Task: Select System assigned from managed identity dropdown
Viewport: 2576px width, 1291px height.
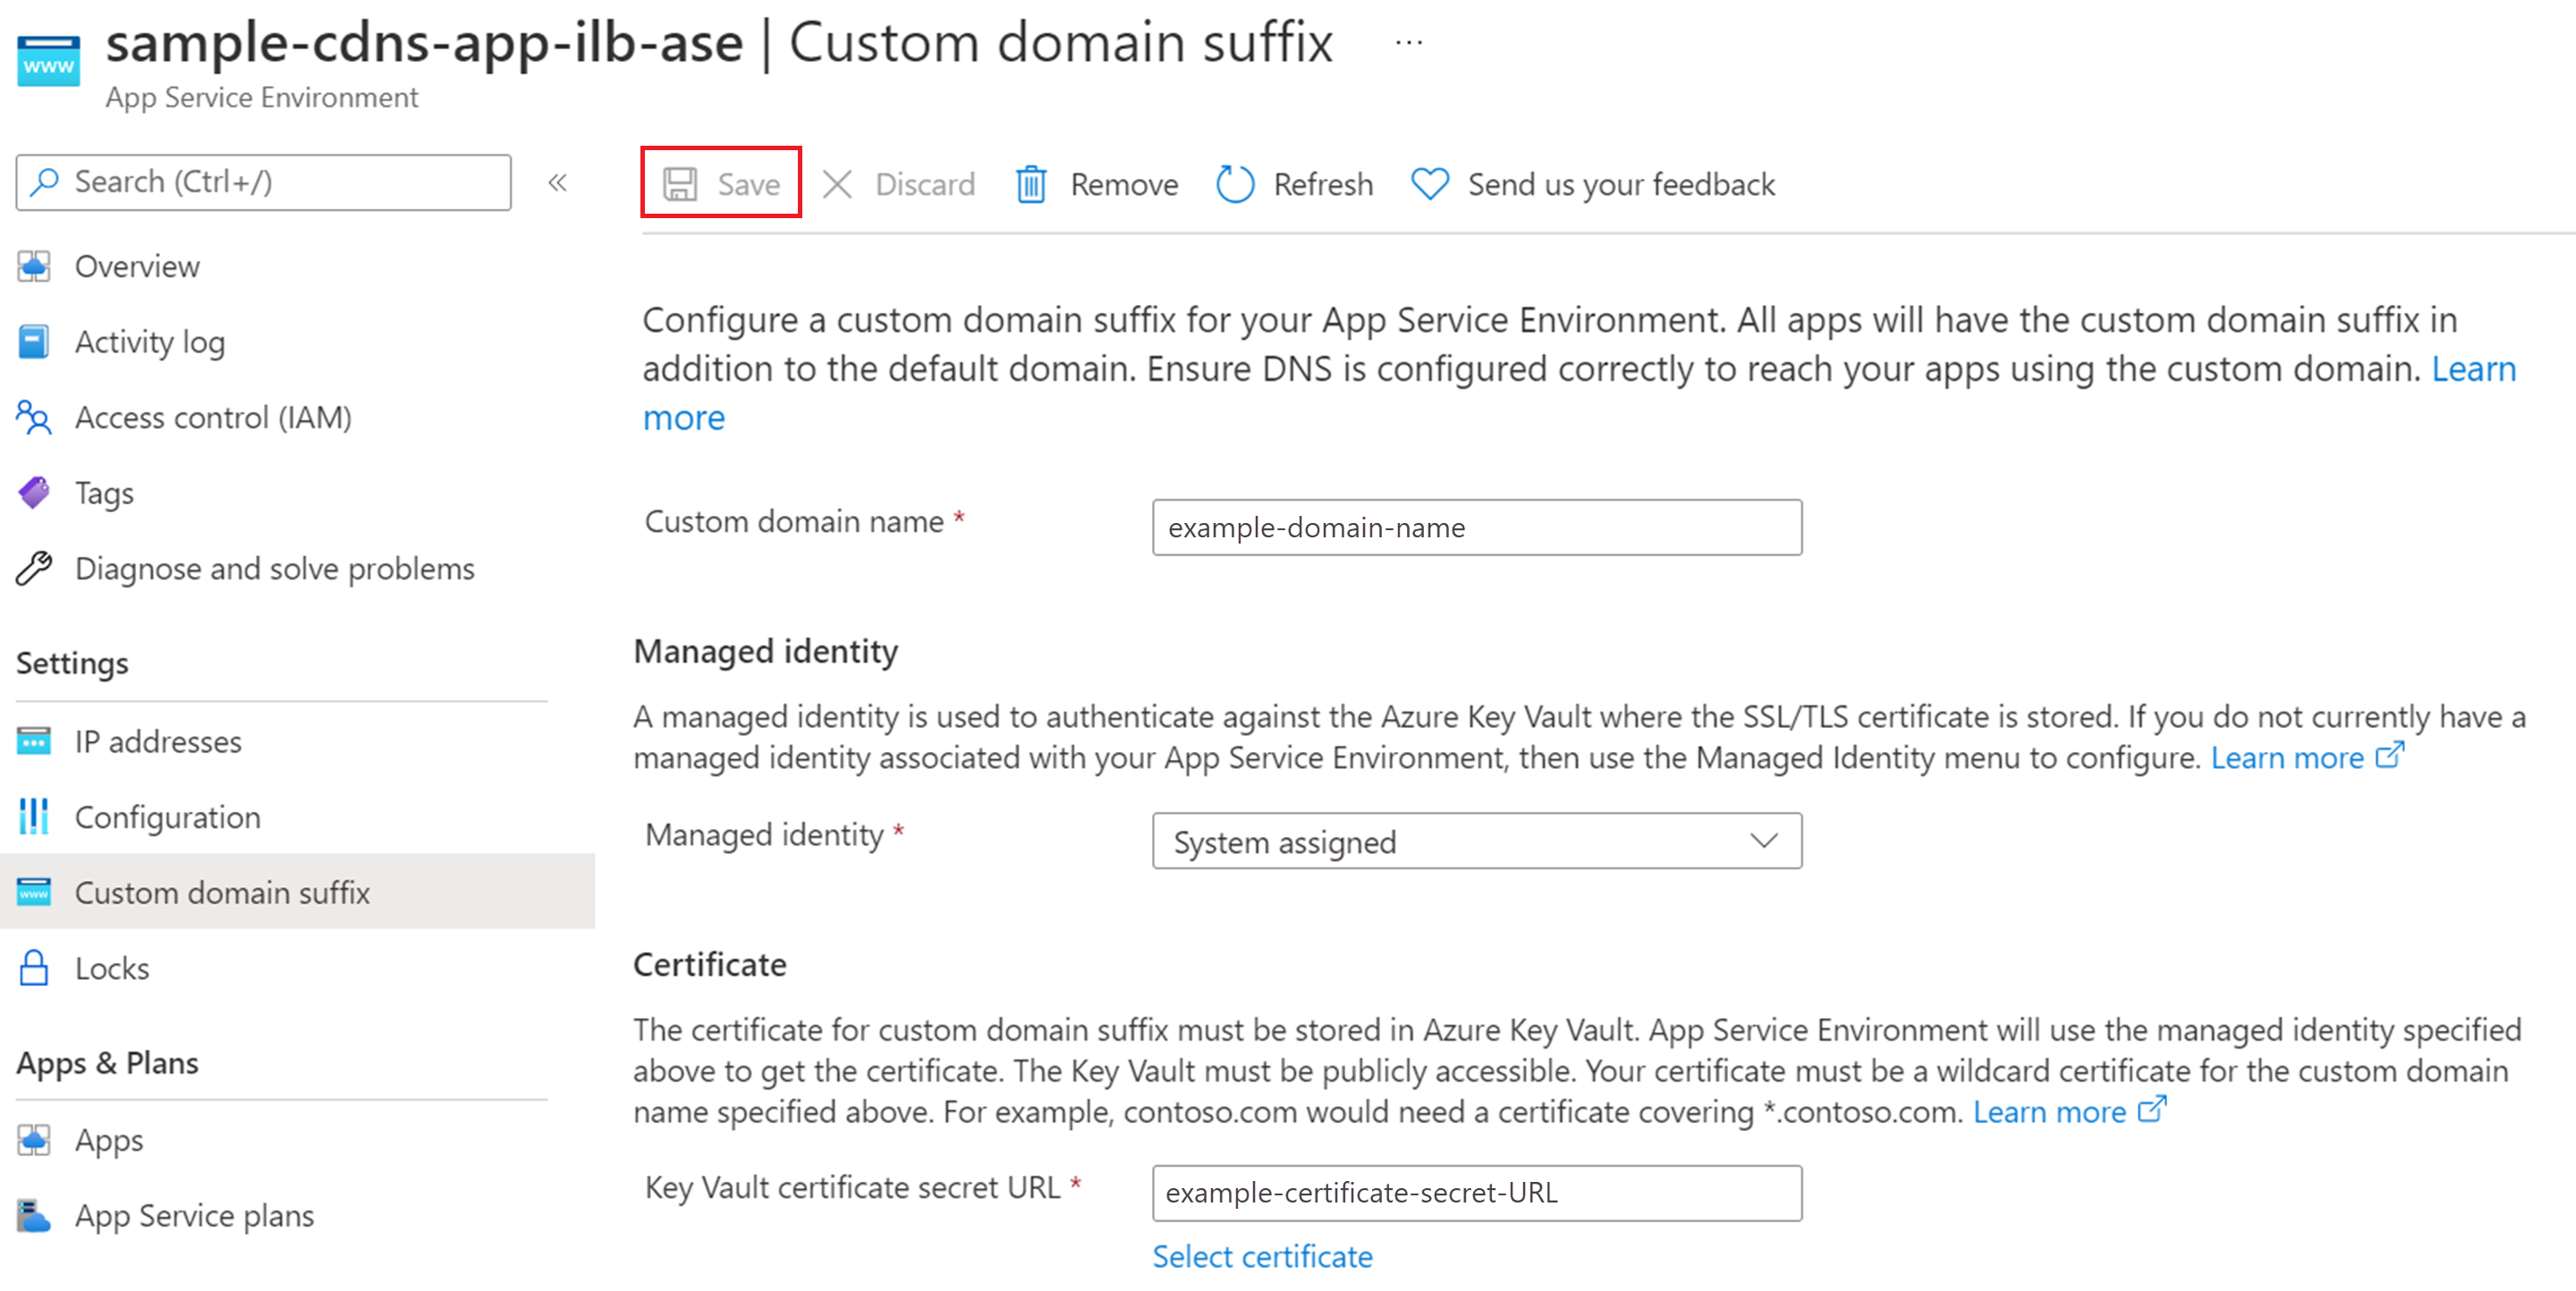Action: pyautogui.click(x=1470, y=840)
